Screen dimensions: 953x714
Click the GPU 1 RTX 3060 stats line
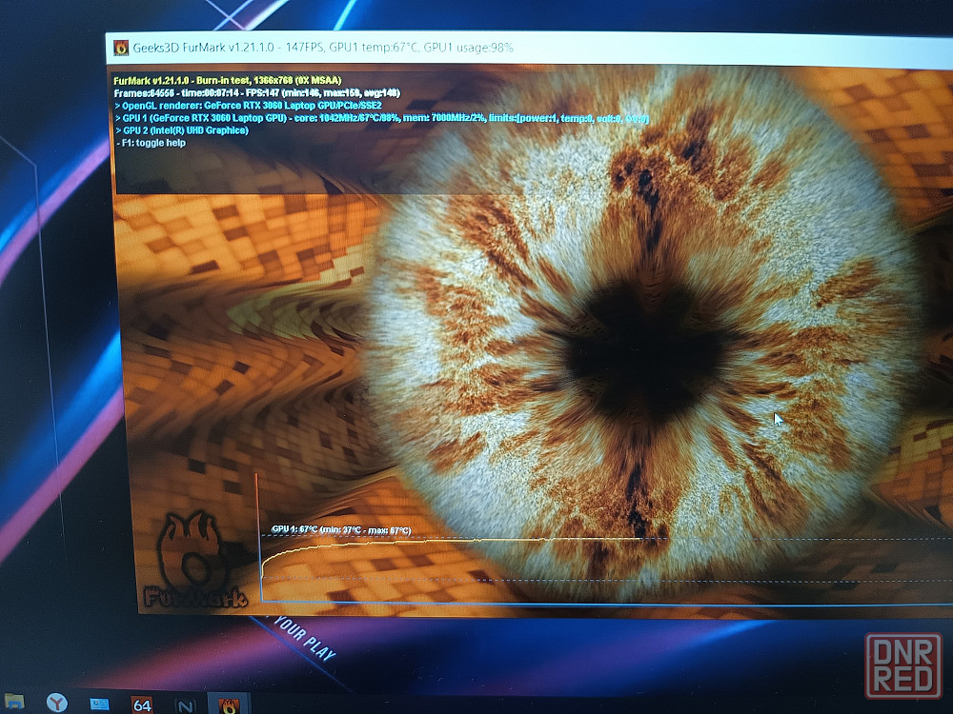point(381,118)
